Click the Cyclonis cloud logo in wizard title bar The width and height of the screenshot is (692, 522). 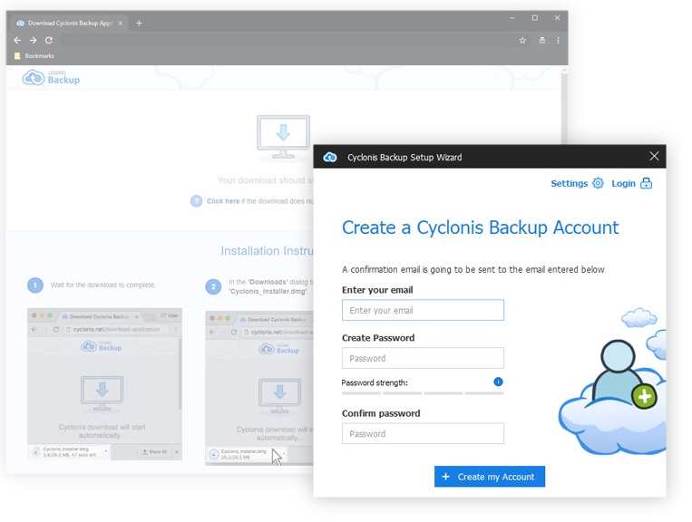pos(330,157)
